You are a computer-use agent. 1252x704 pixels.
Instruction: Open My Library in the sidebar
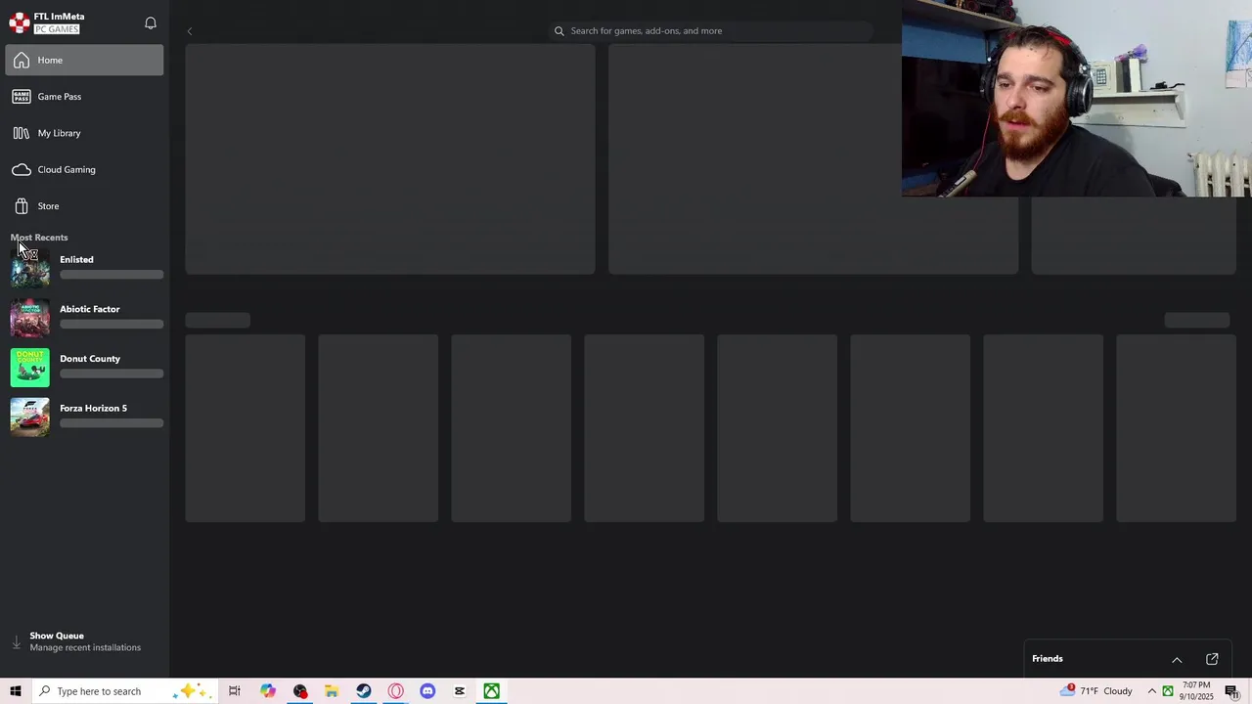pyautogui.click(x=84, y=133)
